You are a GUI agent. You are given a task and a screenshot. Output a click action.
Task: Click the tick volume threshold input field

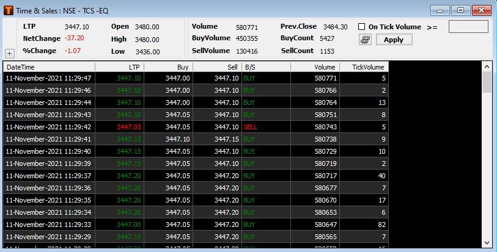(468, 27)
